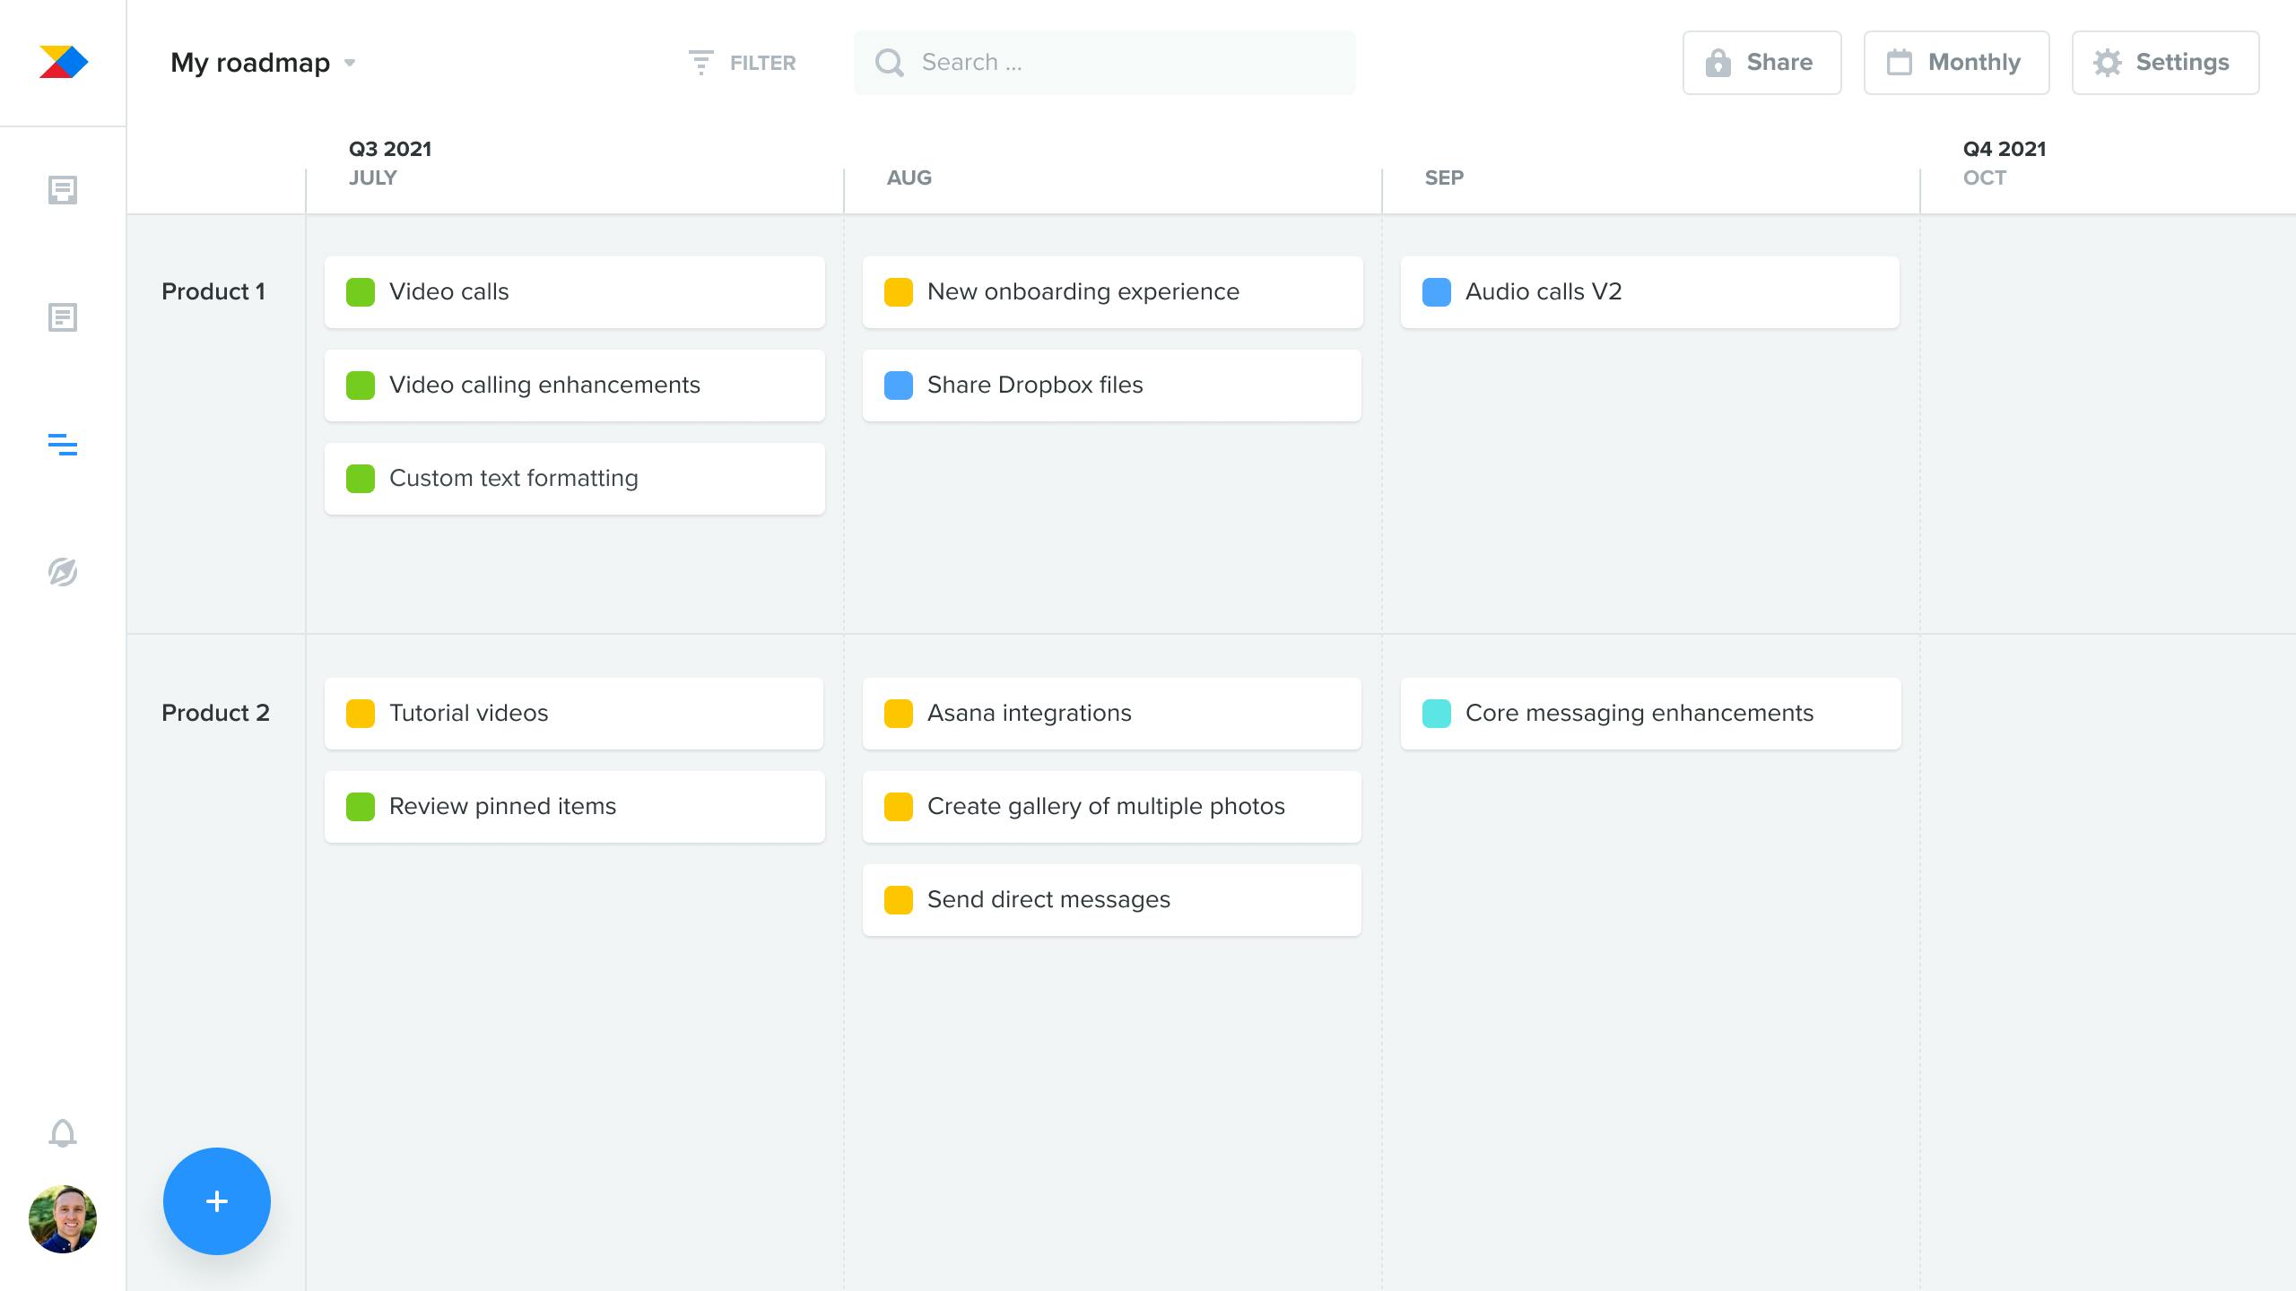Open the Monthly timeframe dropdown
The height and width of the screenshot is (1291, 2296).
pyautogui.click(x=1957, y=63)
